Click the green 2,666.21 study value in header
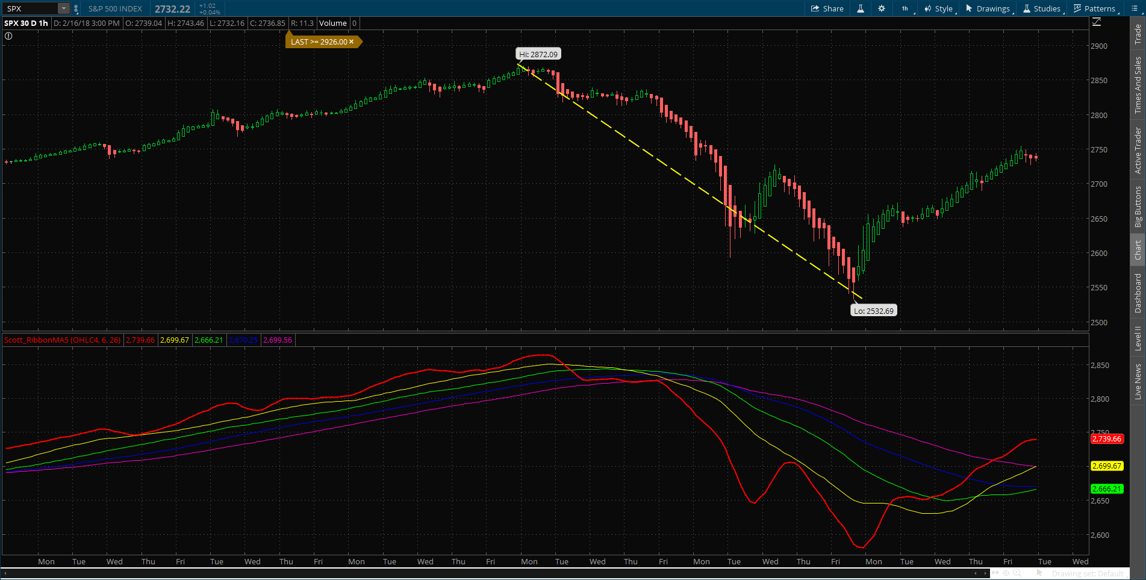This screenshot has height=580, width=1146. point(209,340)
